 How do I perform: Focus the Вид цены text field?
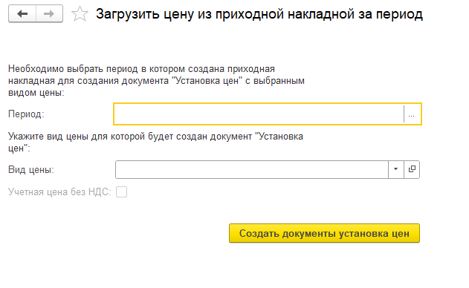pyautogui.click(x=252, y=169)
